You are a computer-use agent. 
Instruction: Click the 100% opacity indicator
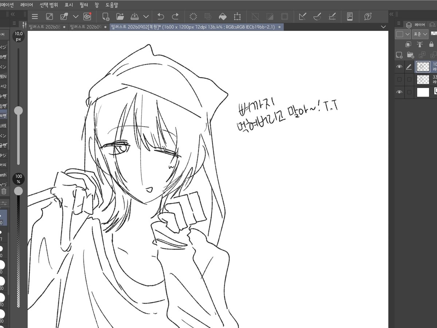[x=19, y=179]
